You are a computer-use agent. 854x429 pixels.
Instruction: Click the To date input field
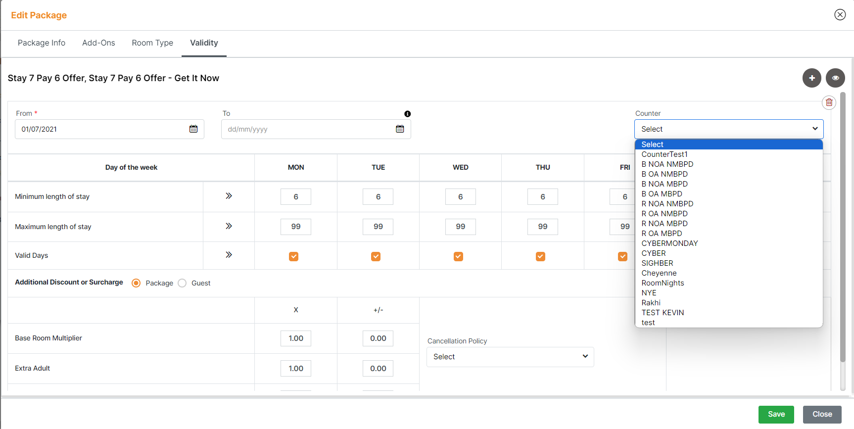(x=316, y=129)
